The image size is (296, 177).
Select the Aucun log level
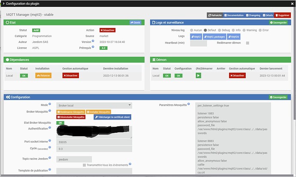[192, 30]
